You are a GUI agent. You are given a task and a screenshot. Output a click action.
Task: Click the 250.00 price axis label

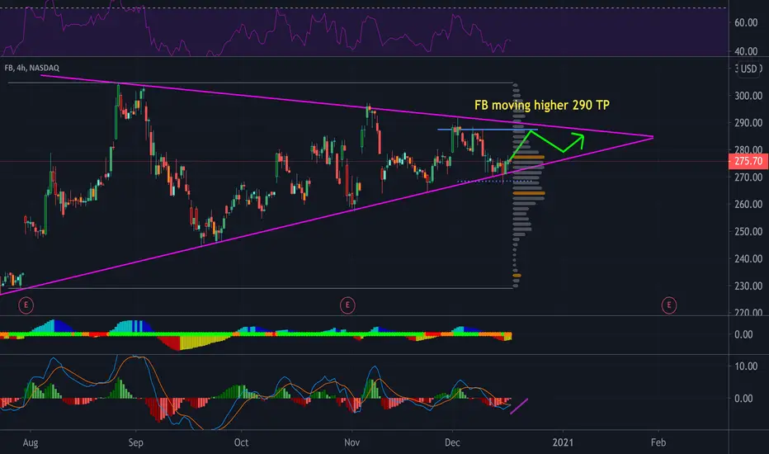[x=748, y=231]
